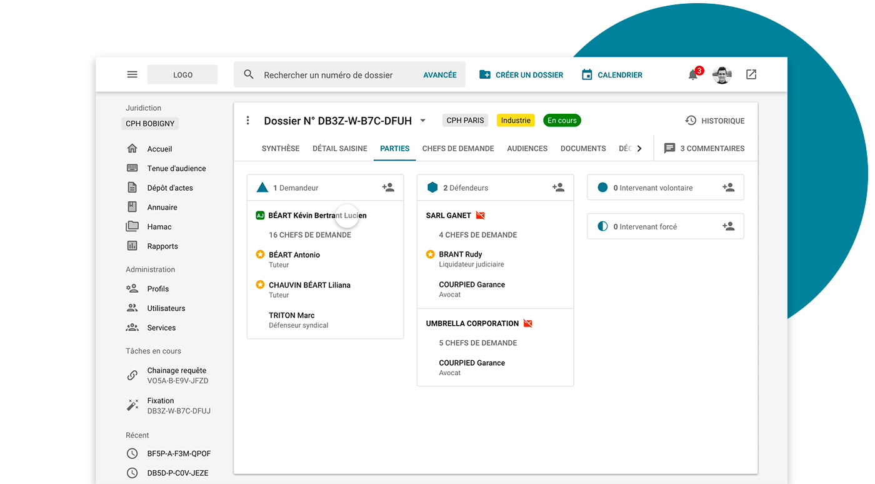Click red no-mail icon beside SARL GANET
Viewport: 875px width, 484px height.
pos(481,215)
